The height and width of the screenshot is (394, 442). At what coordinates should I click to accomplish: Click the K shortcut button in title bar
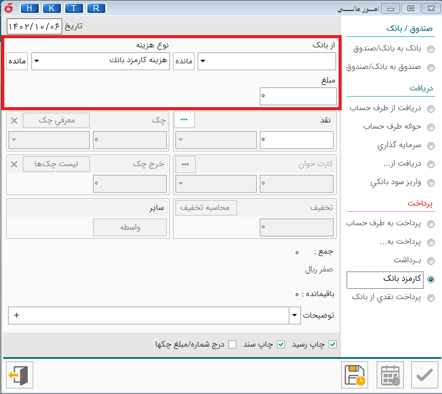click(52, 8)
